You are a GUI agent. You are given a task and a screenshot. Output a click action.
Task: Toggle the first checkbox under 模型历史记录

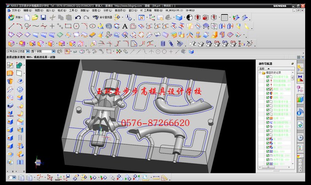[x=267, y=77]
